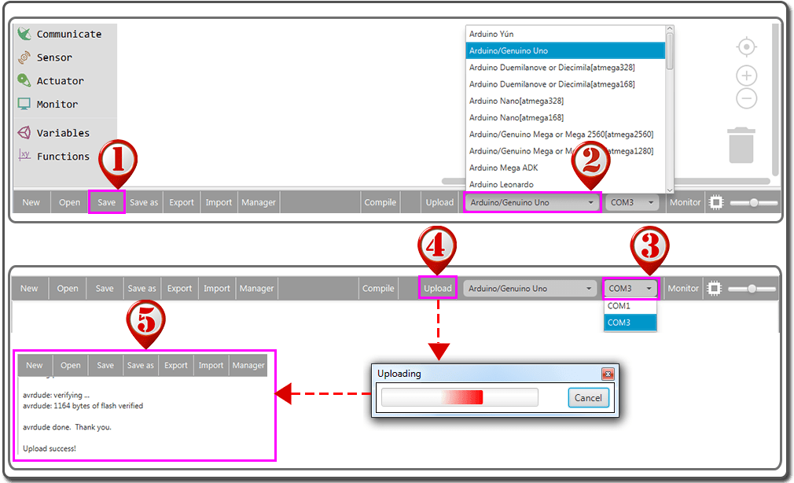Click Upload in toolbar under the block palette
794x483 pixels.
[x=439, y=202]
